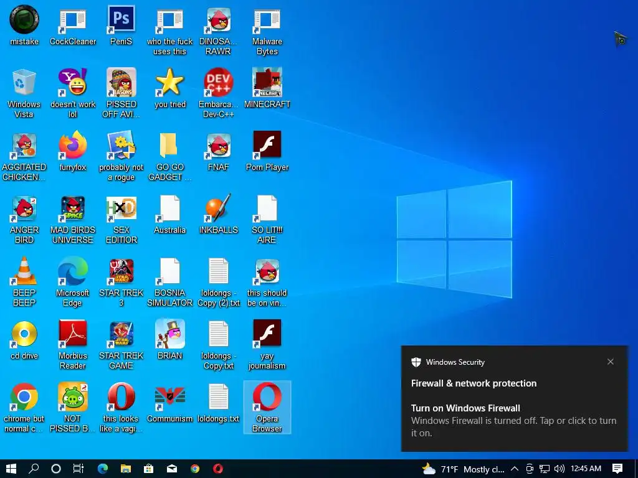Dismiss the Windows Security notification
The width and height of the screenshot is (638, 478).
pyautogui.click(x=611, y=362)
